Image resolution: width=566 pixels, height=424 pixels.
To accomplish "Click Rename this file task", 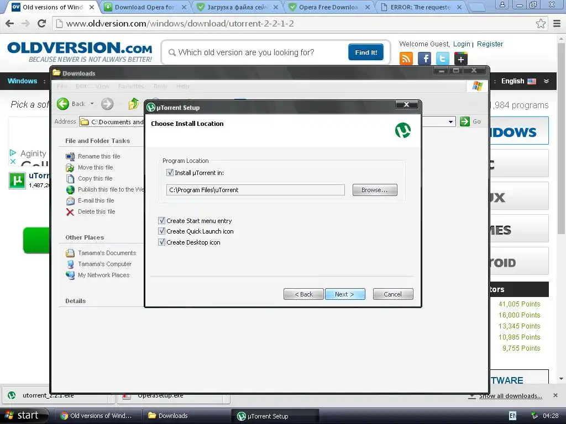I will point(99,156).
